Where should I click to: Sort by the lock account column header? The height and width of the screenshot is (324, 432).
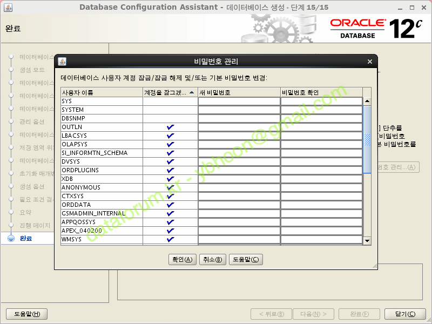click(170, 92)
